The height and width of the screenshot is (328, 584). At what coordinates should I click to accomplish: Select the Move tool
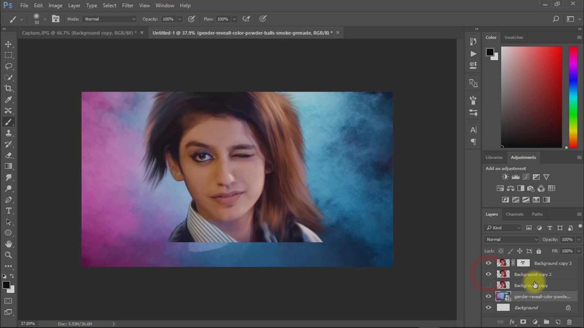(9, 44)
